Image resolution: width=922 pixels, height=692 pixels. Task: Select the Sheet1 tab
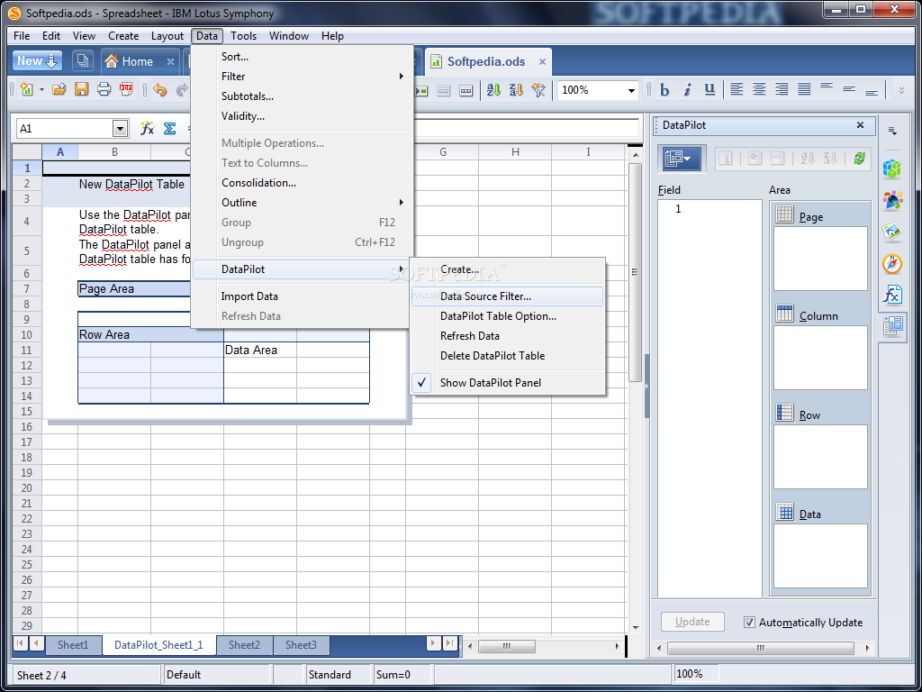tap(73, 645)
